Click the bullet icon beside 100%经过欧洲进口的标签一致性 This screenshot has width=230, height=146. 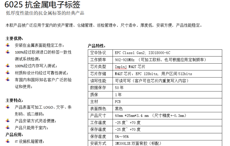(x=8, y=52)
